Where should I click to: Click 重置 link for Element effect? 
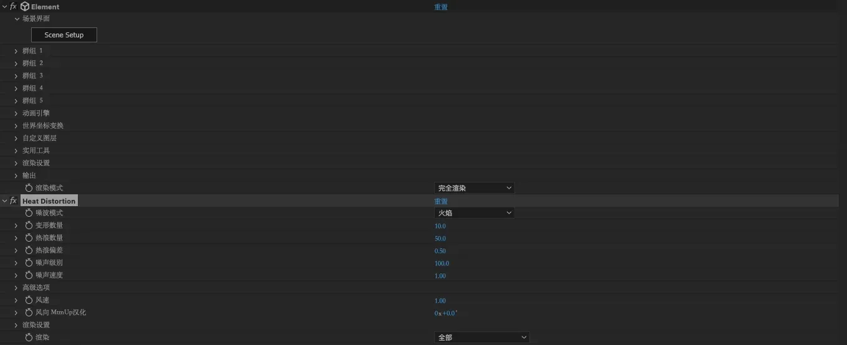tap(441, 7)
